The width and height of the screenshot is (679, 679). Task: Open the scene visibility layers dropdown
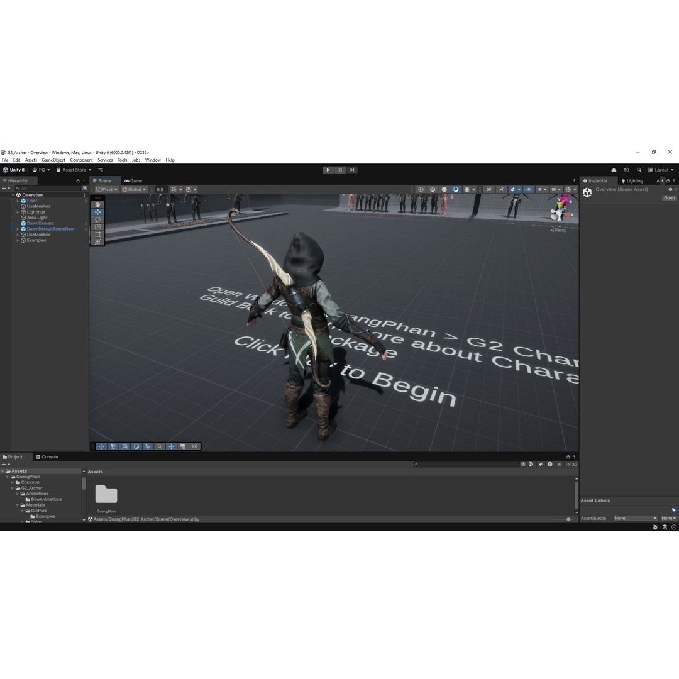point(542,190)
